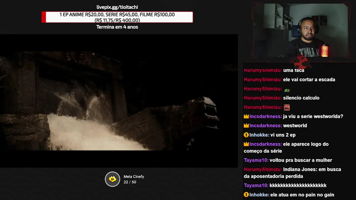Click the streamer webcam feed
Viewport: 356px width, 200px height.
(301, 30)
